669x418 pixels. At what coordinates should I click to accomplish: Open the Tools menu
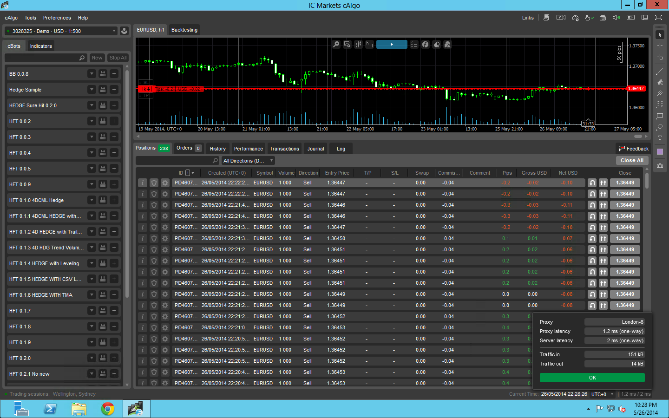click(30, 18)
